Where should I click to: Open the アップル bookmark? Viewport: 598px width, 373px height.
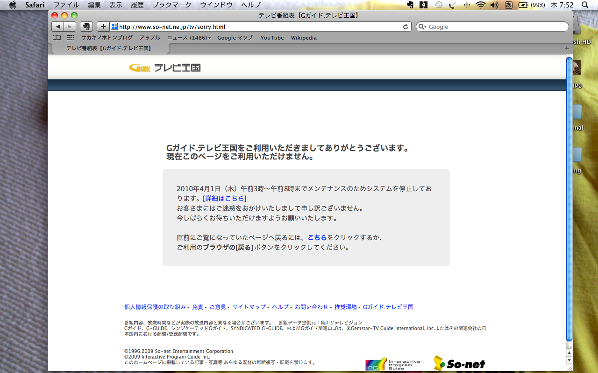pyautogui.click(x=150, y=38)
